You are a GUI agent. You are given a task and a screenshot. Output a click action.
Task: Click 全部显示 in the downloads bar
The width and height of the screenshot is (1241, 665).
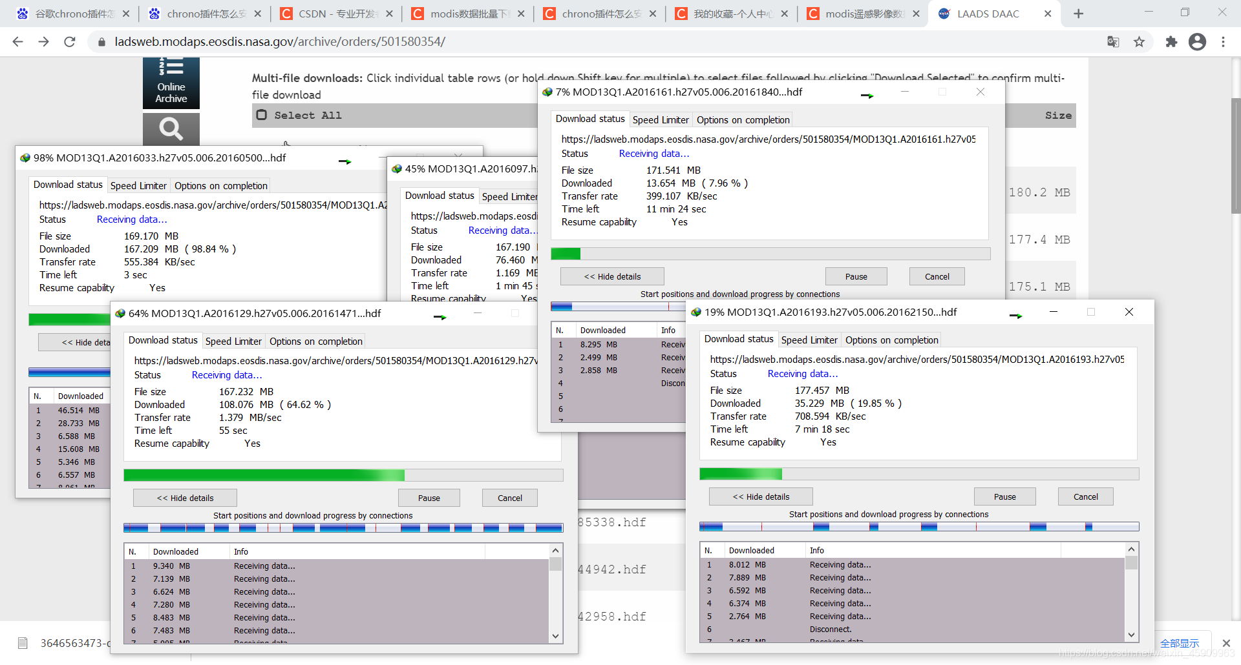pos(1179,643)
